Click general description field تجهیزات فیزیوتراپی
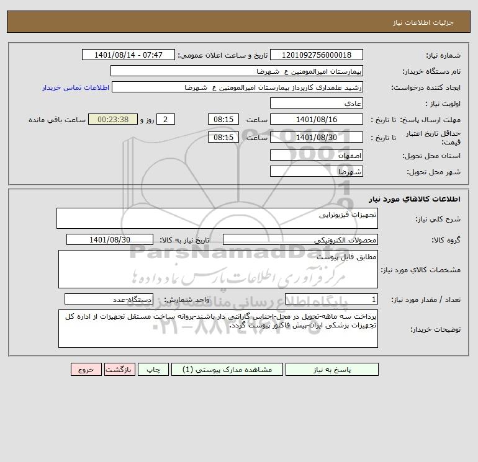 [217, 218]
